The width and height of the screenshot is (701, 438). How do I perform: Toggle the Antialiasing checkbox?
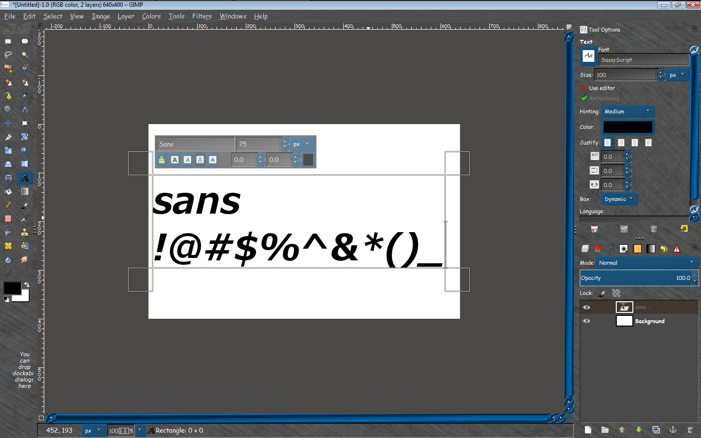coord(600,98)
